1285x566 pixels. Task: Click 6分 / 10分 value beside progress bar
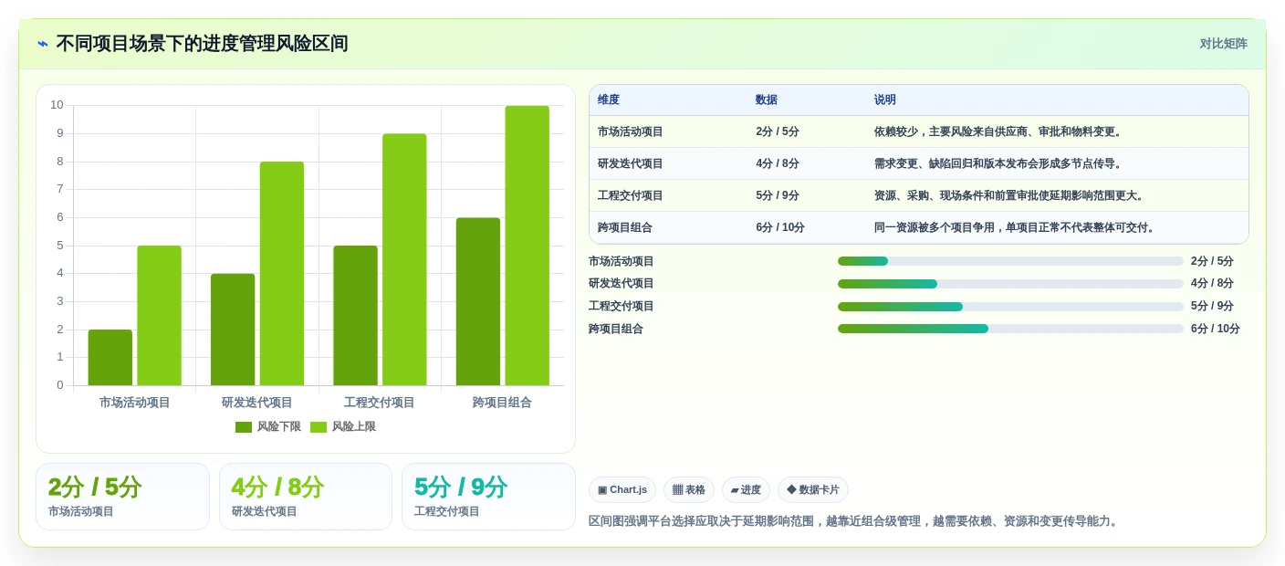pos(1216,329)
